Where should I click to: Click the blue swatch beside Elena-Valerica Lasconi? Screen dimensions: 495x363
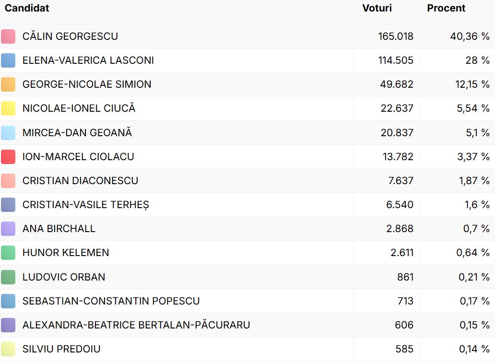8,60
